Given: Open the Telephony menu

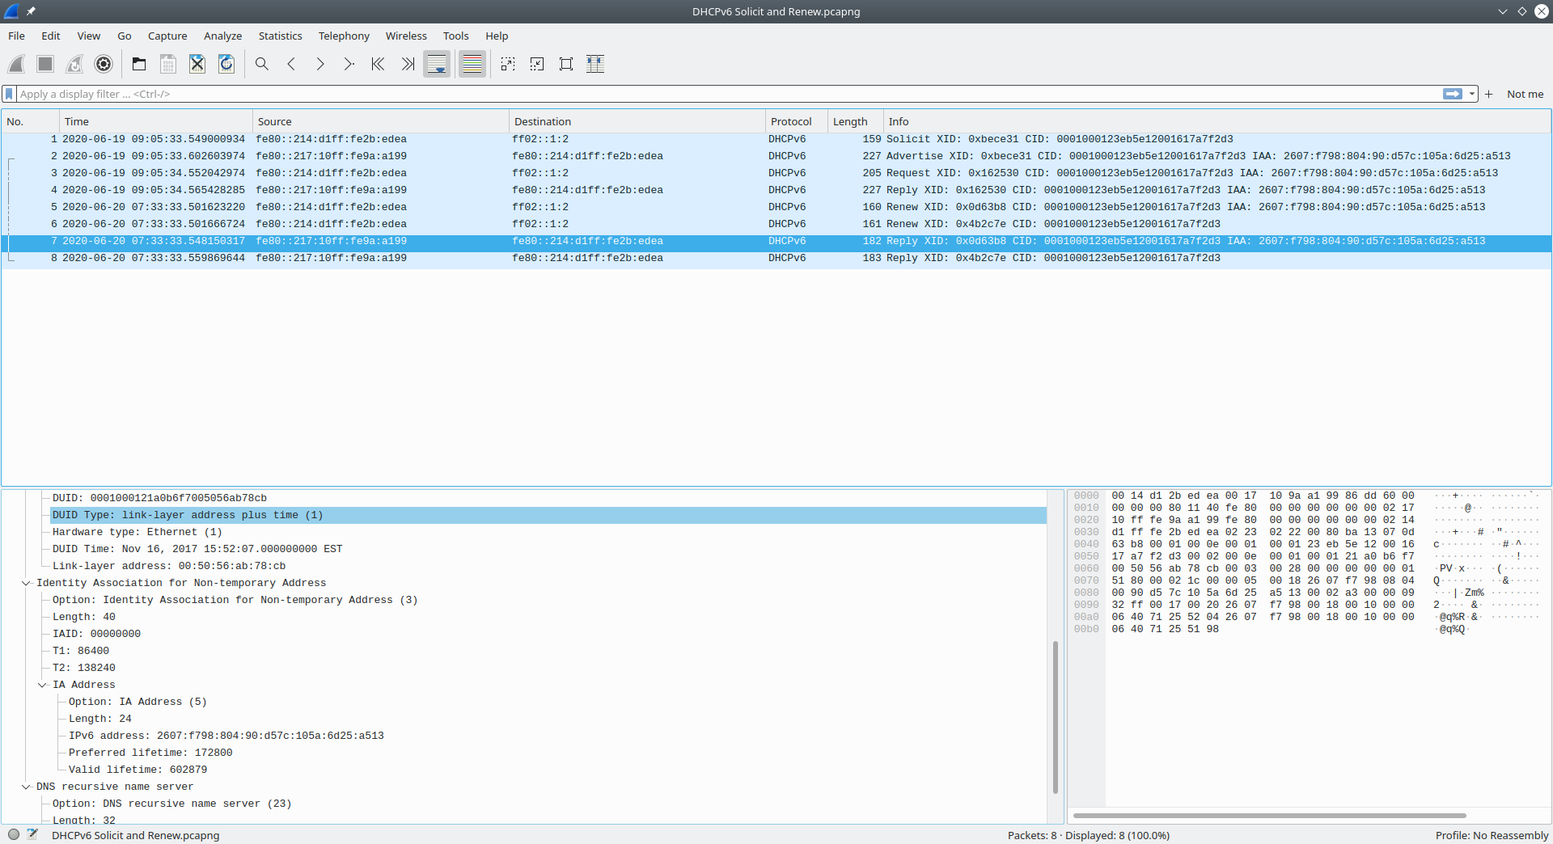Looking at the screenshot, I should pyautogui.click(x=344, y=36).
